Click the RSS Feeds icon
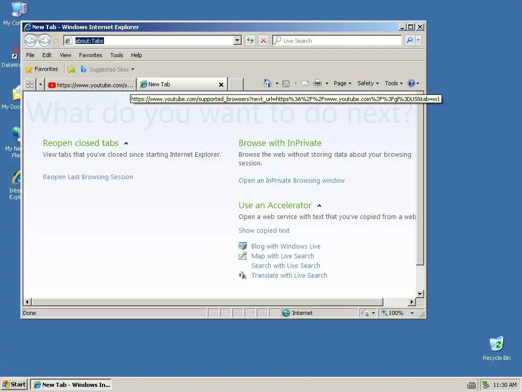The height and width of the screenshot is (392, 522). (285, 83)
